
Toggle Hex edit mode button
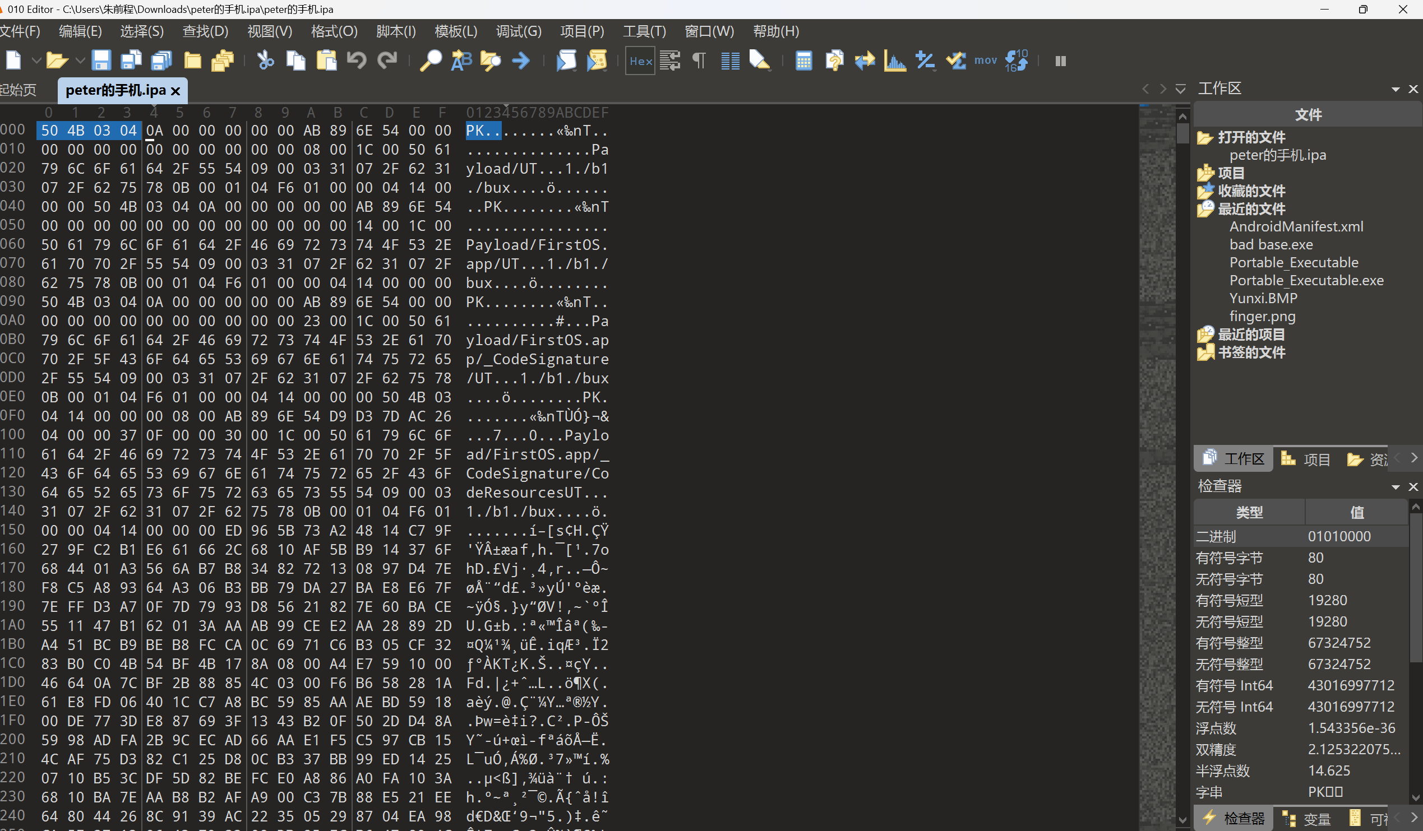click(x=640, y=61)
